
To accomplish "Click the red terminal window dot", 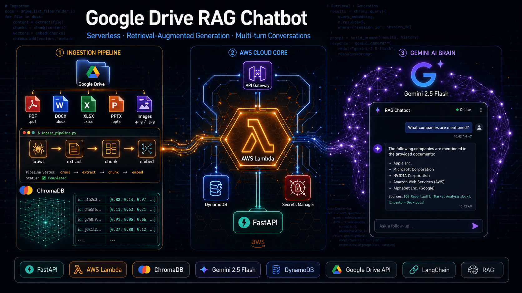I will click(x=24, y=133).
